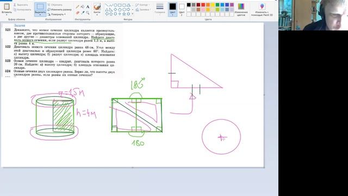Click the Кисти (Brushes) icon
This screenshot has width=348, height=196.
[x=97, y=7]
